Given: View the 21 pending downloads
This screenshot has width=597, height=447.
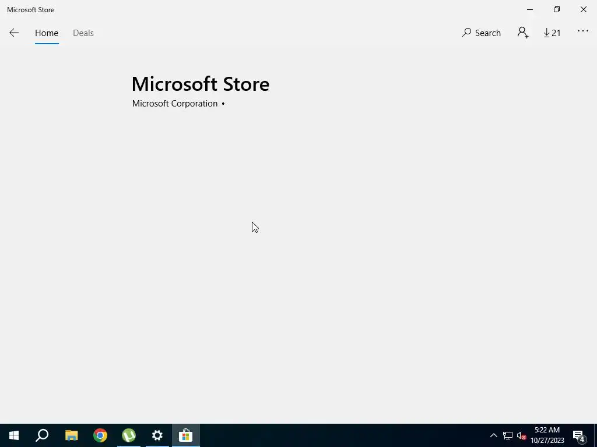Looking at the screenshot, I should click(x=552, y=33).
